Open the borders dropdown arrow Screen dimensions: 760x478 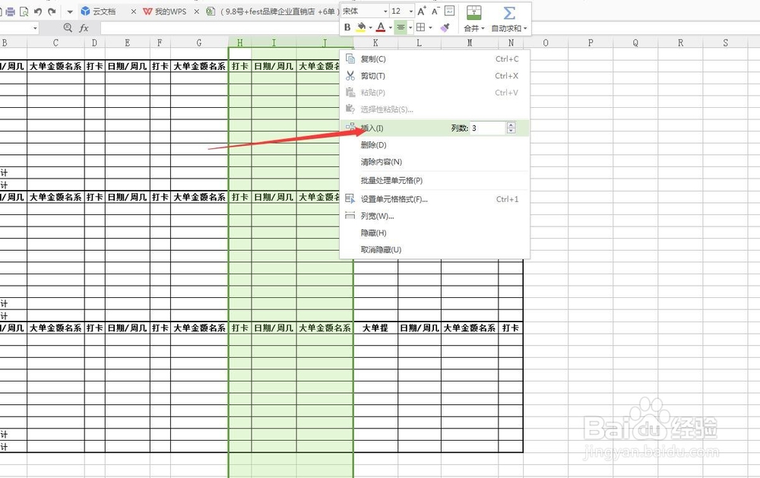[430, 28]
